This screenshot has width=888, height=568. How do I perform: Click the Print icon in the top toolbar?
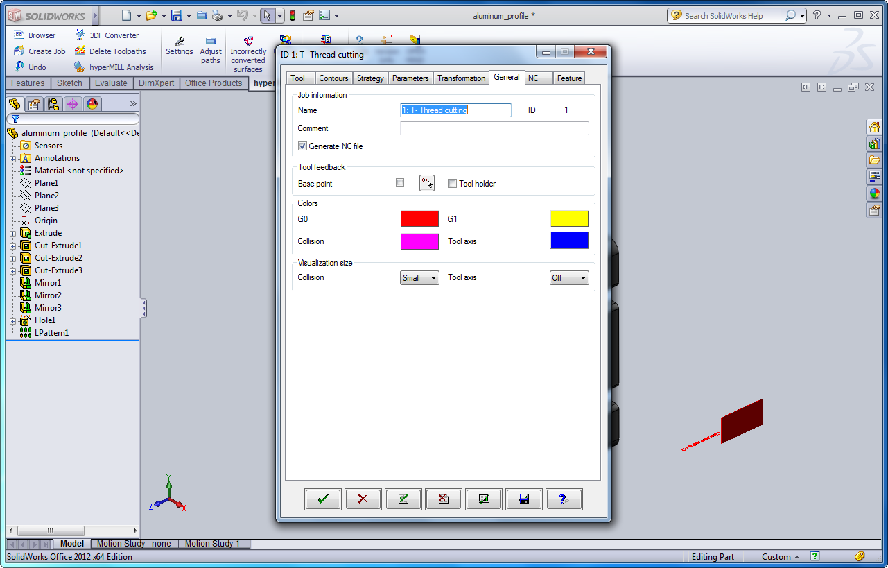[217, 15]
